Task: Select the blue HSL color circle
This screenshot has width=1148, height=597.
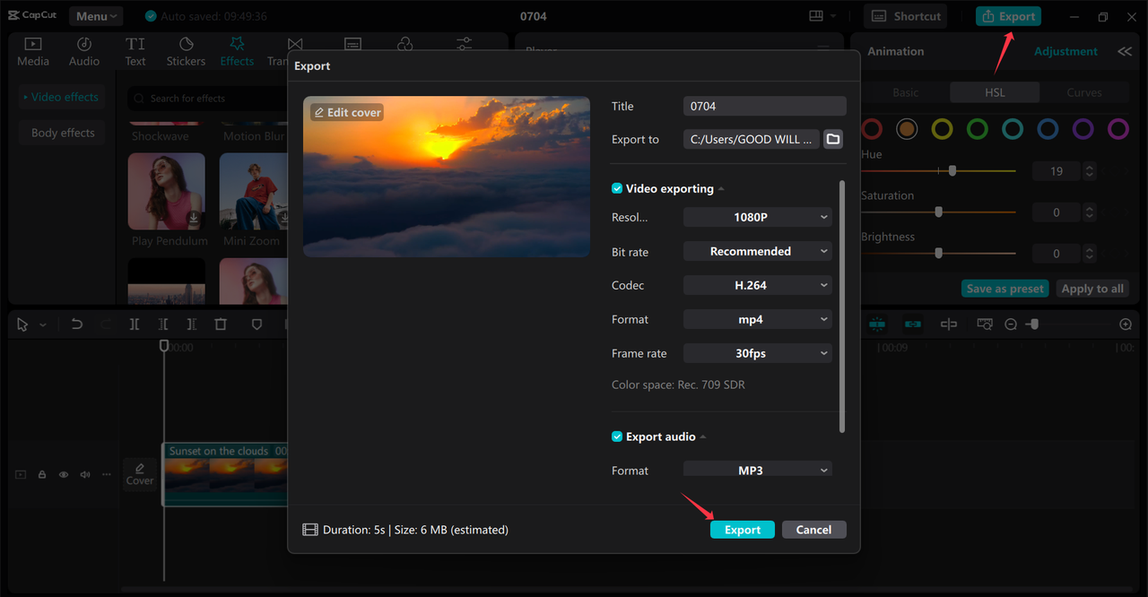Action: point(1048,129)
